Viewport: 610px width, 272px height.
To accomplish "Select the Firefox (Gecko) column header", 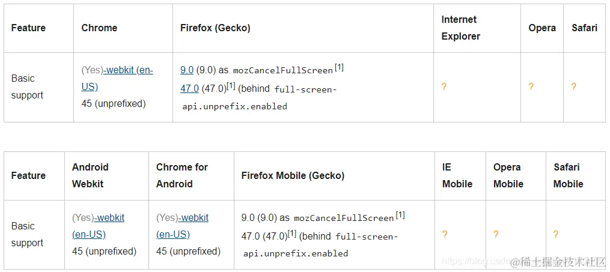I will point(215,28).
